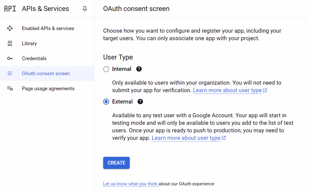Image resolution: width=309 pixels, height=192 pixels.
Task: Pin the APIs & Services menu
Action: pos(85,9)
